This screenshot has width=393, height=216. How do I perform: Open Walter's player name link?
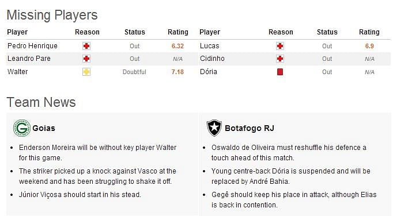[x=17, y=72]
